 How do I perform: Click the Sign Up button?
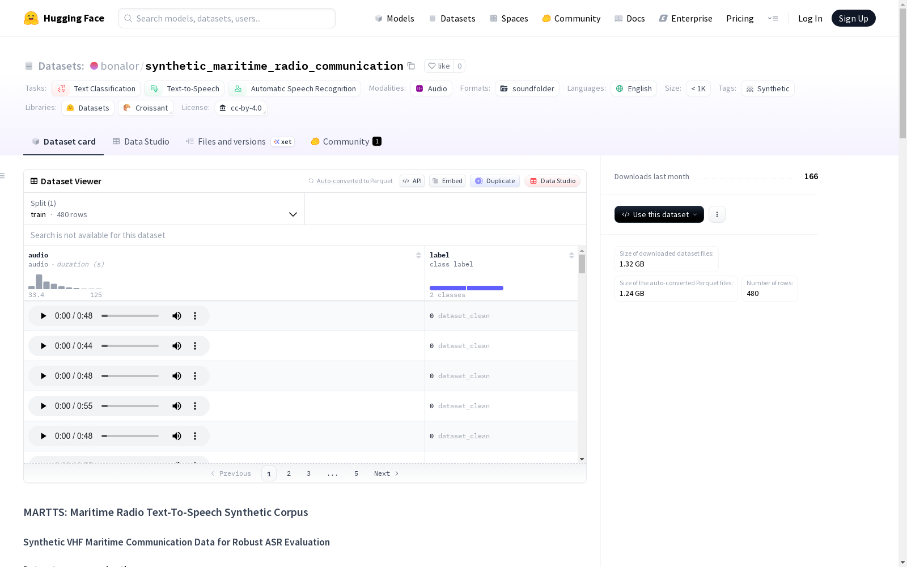(854, 18)
